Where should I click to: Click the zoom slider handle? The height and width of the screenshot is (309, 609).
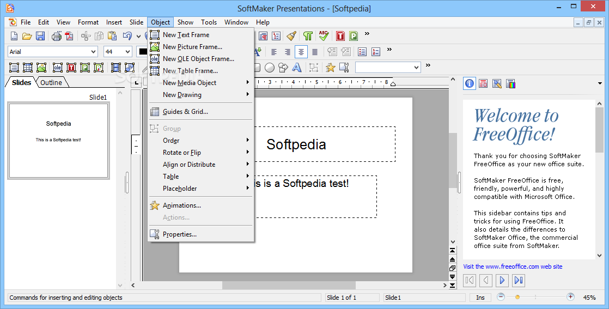(517, 298)
